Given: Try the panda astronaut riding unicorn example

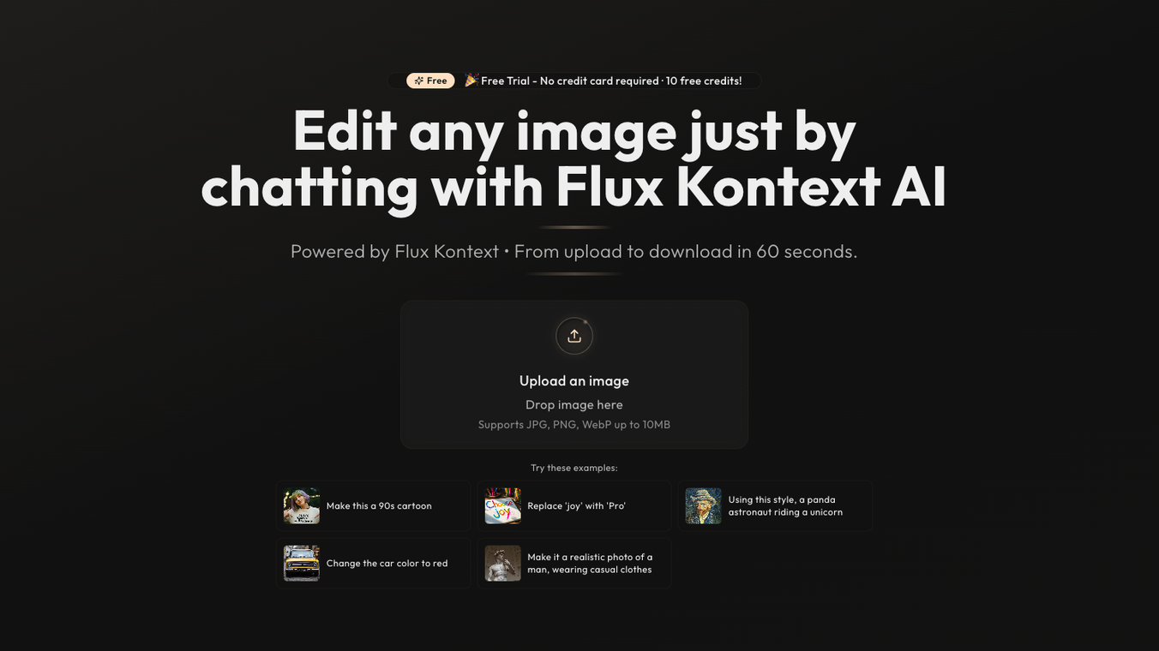Looking at the screenshot, I should 775,506.
